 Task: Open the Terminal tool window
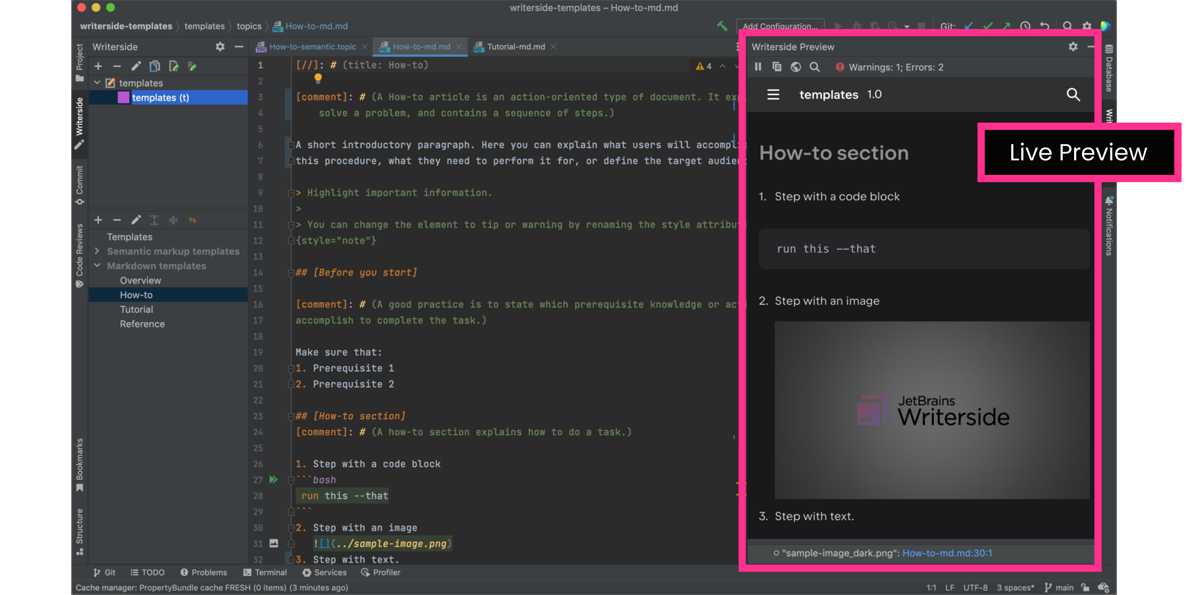(265, 573)
